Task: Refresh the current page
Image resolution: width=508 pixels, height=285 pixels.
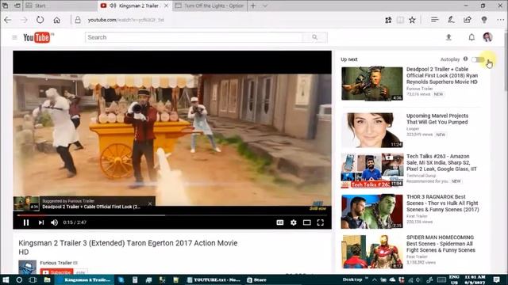Action: [x=40, y=20]
